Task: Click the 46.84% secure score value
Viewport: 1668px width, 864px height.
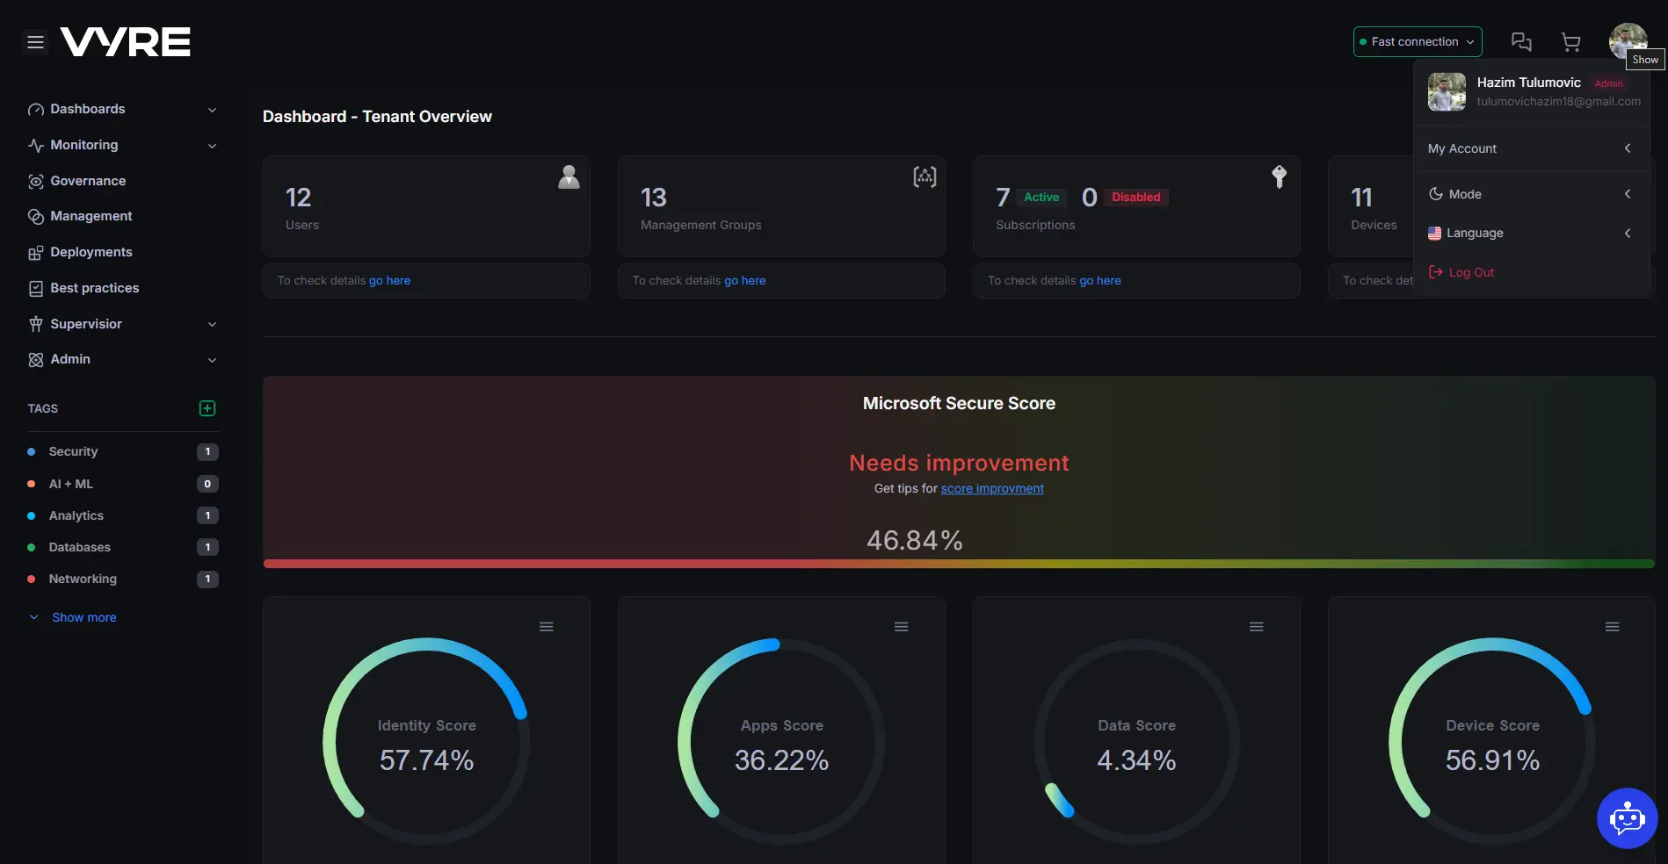Action: coord(915,540)
